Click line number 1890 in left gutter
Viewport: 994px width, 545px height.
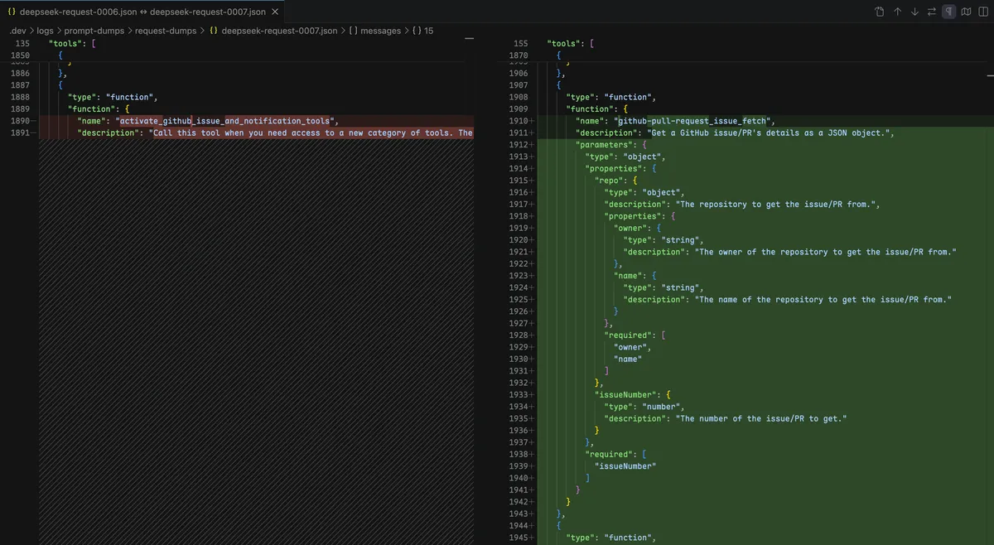[x=20, y=121]
